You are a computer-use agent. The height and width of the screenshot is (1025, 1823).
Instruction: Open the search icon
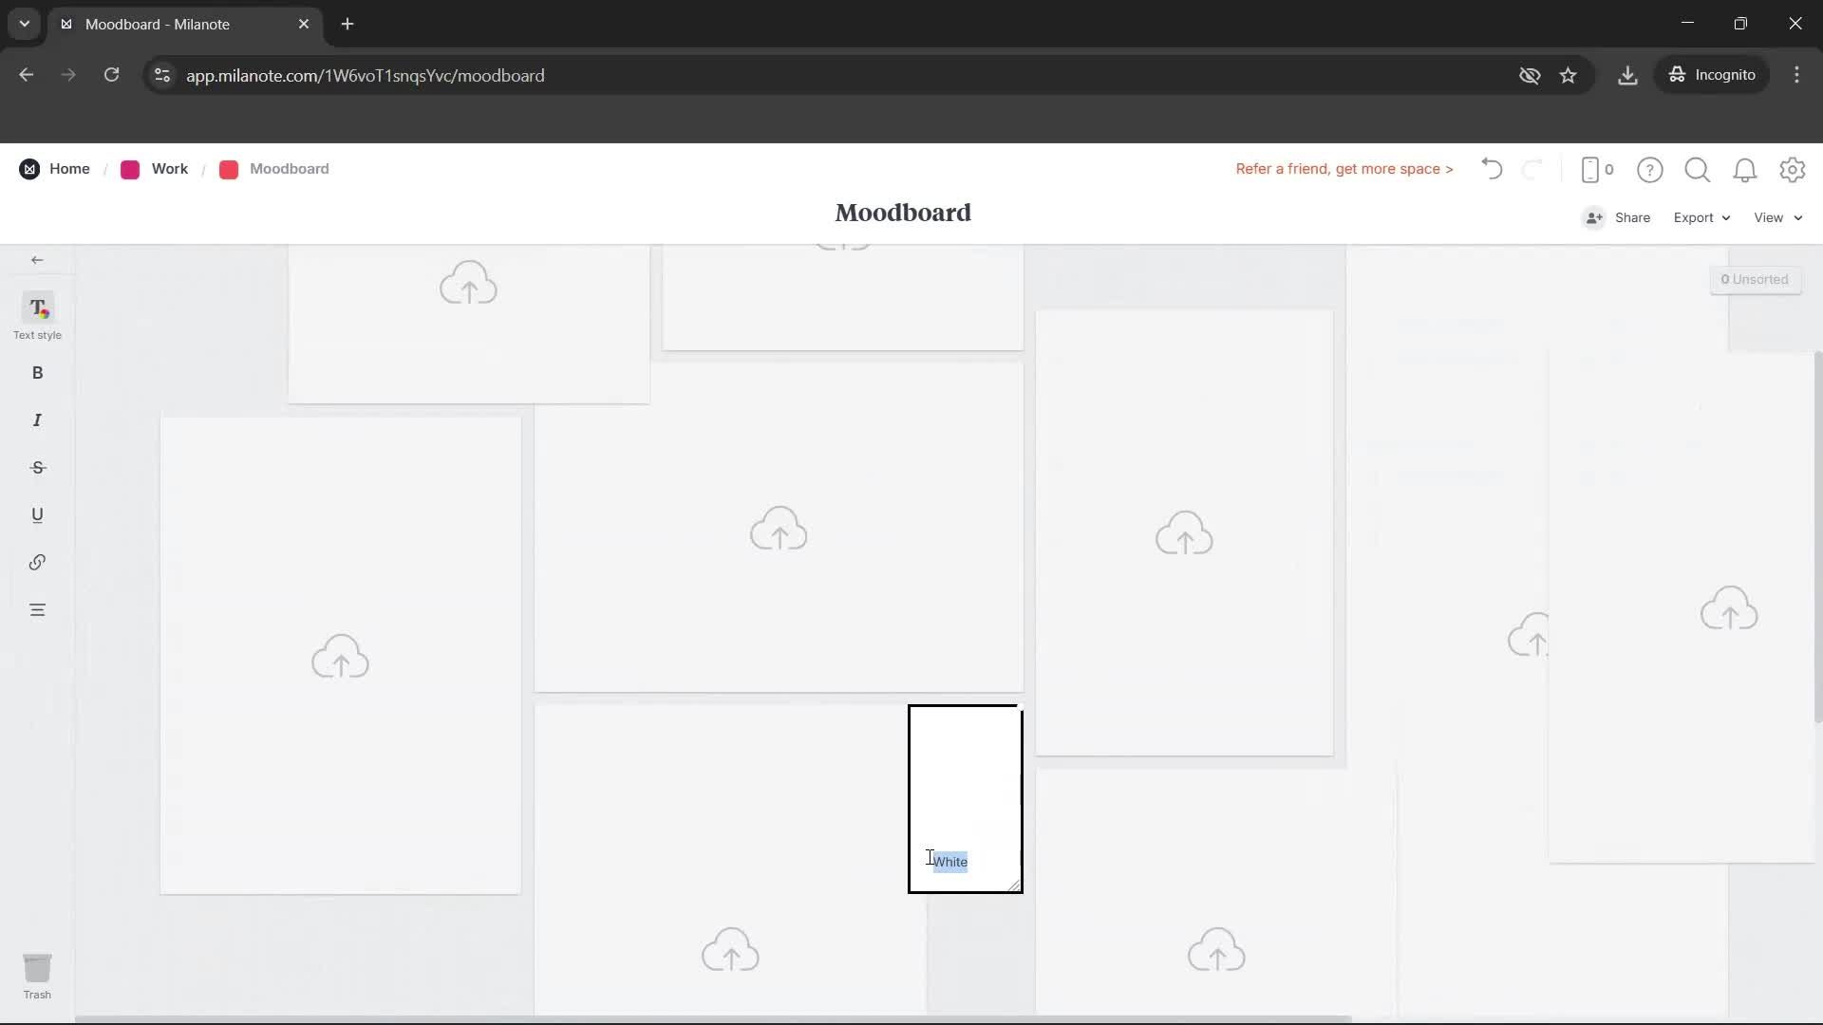[1698, 169]
